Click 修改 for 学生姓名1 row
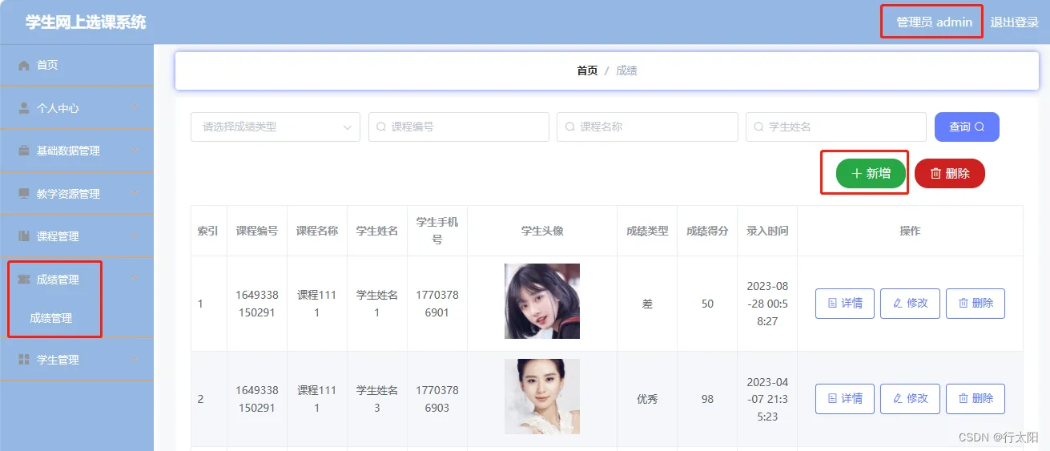The width and height of the screenshot is (1050, 451). [x=910, y=304]
